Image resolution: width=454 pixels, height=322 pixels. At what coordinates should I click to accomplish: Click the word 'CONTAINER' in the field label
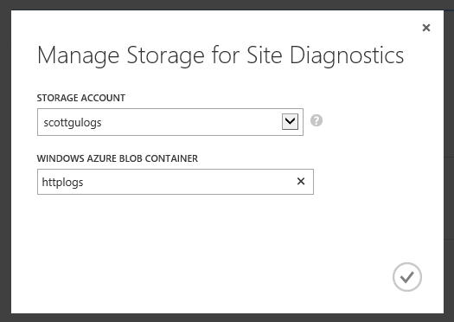tap(171, 158)
